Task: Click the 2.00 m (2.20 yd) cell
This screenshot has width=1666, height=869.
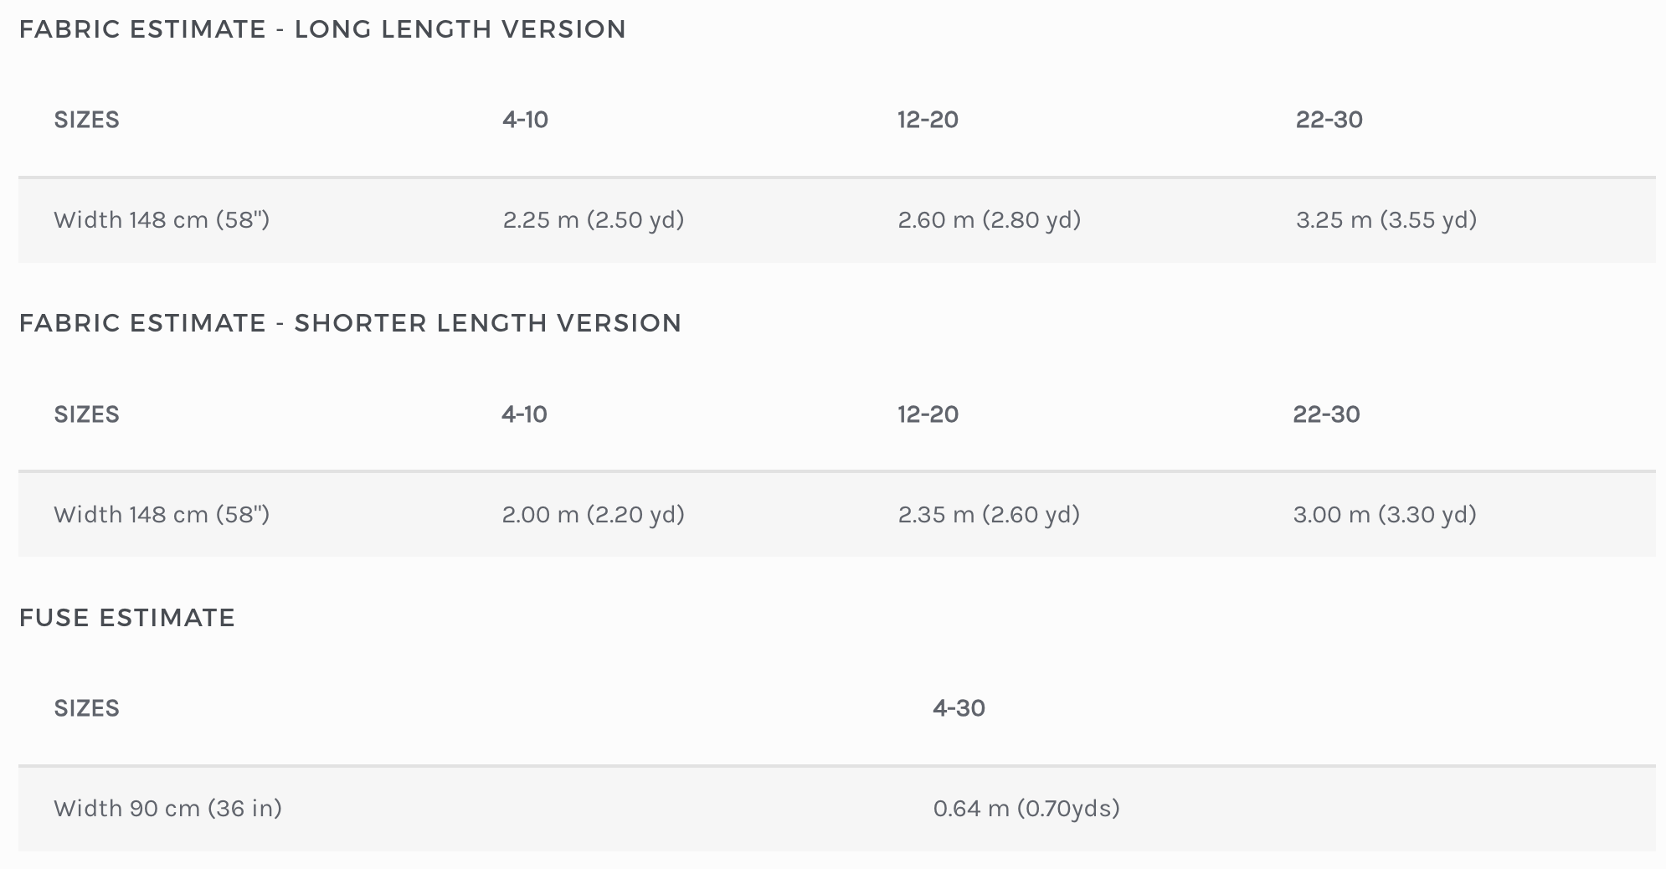Action: coord(594,514)
